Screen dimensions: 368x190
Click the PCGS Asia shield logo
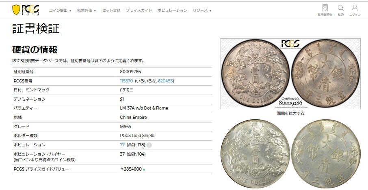pos(26,10)
